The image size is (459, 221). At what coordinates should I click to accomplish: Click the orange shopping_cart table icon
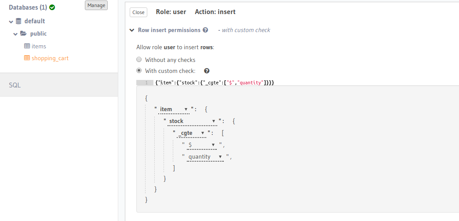[x=27, y=58]
